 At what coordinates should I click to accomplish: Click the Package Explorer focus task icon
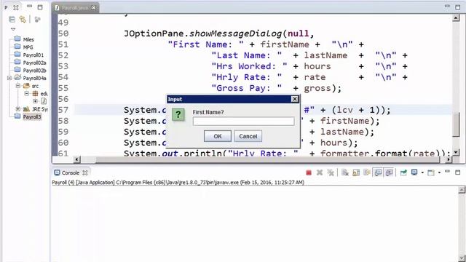click(x=37, y=20)
